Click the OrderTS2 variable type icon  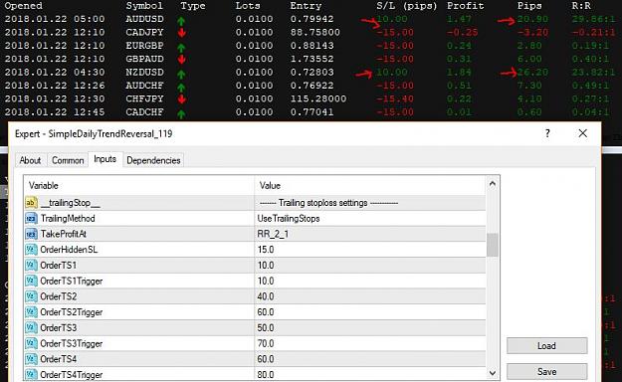(x=31, y=296)
